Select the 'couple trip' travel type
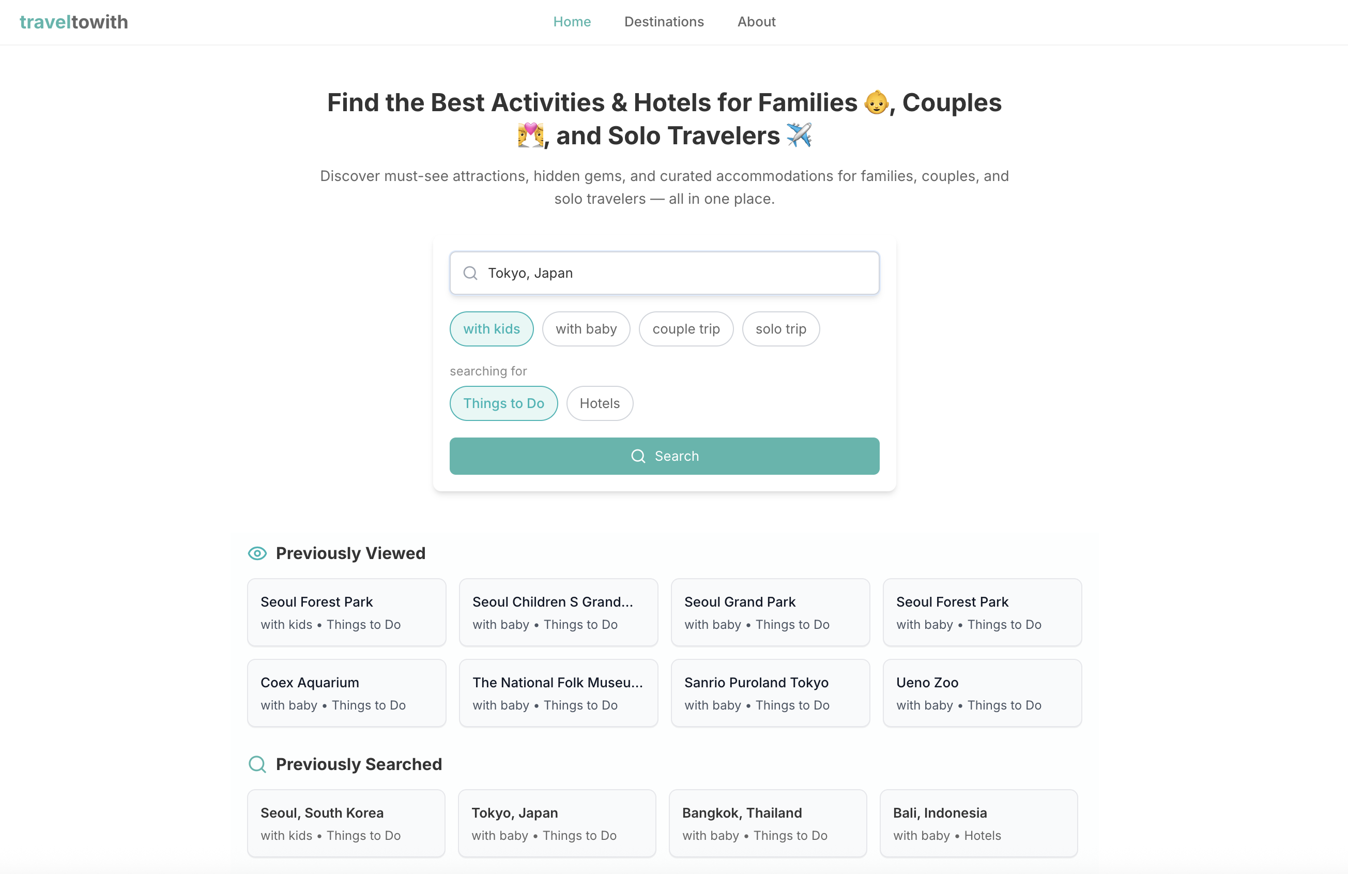This screenshot has width=1348, height=874. 686,329
